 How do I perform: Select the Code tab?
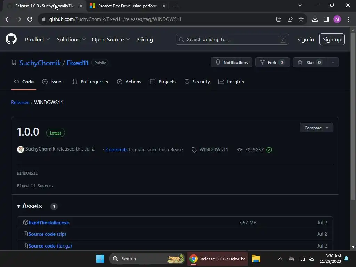[x=24, y=82]
